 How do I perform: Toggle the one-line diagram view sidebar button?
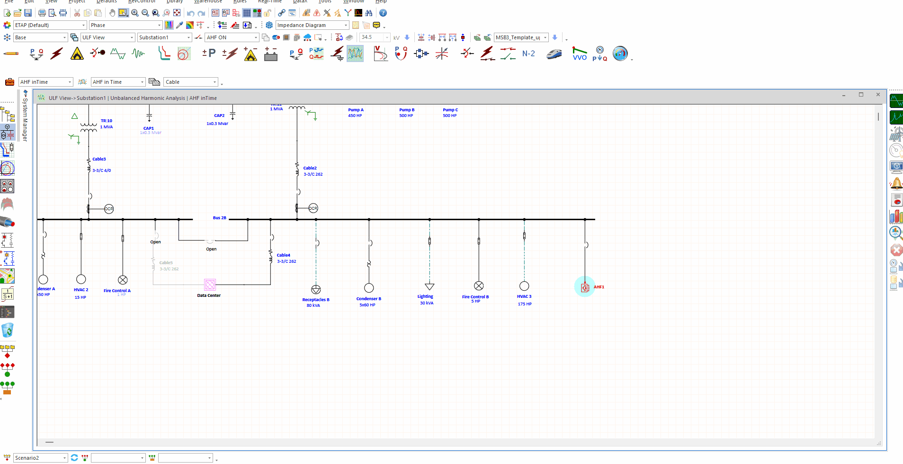(x=8, y=132)
